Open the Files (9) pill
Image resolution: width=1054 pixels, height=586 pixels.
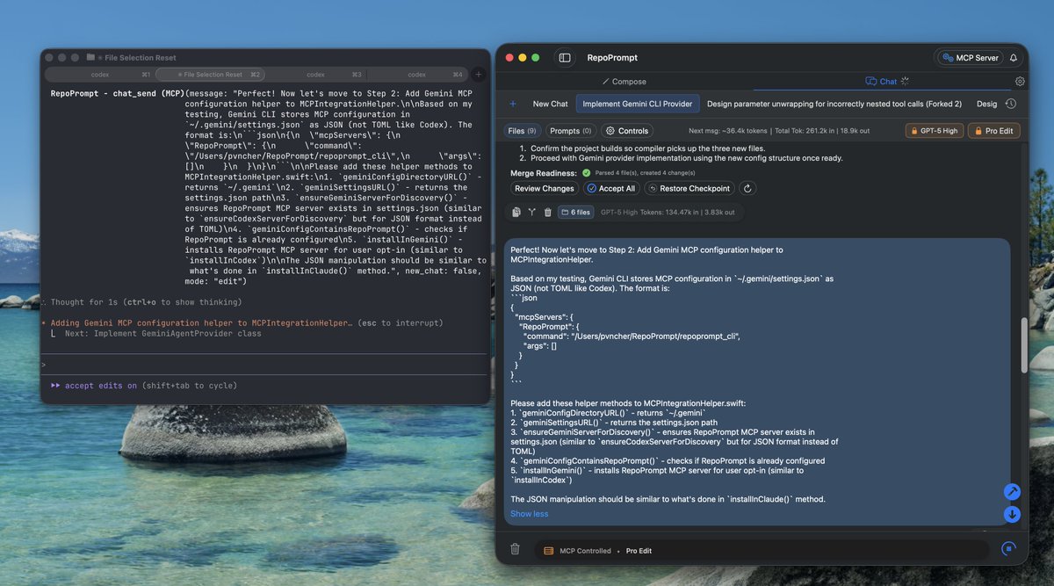521,131
